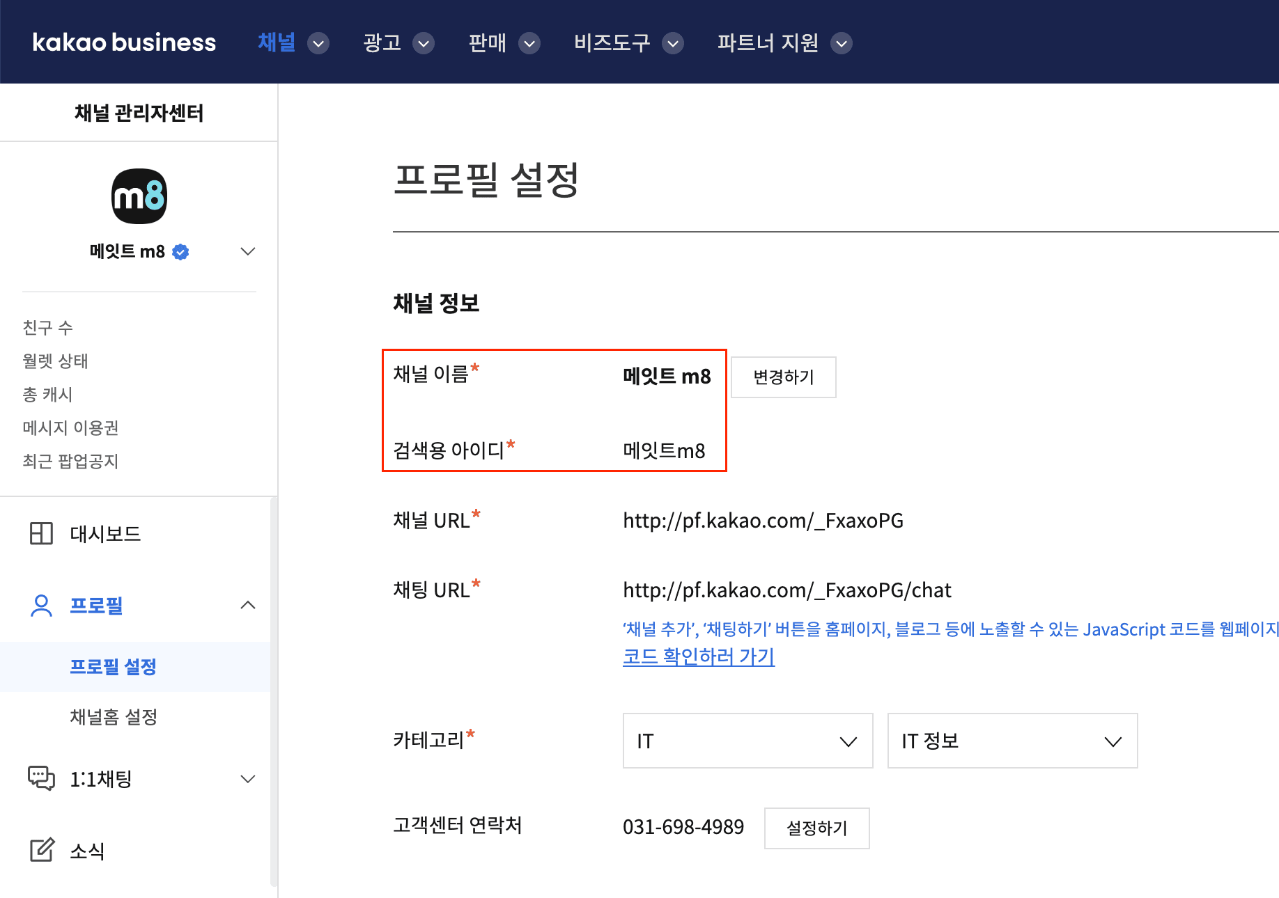This screenshot has width=1279, height=898.
Task: Click the blue verified badge next to 메잇트 m8
Action: coord(180,252)
